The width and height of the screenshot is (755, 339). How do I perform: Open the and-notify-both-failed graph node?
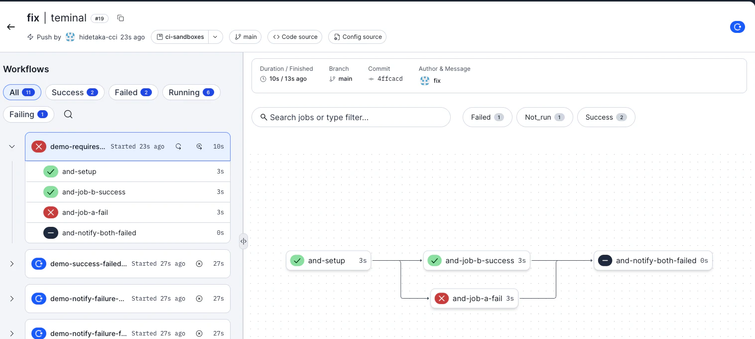(653, 260)
